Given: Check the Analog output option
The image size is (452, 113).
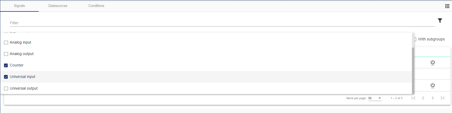Looking at the screenshot, I should (6, 54).
